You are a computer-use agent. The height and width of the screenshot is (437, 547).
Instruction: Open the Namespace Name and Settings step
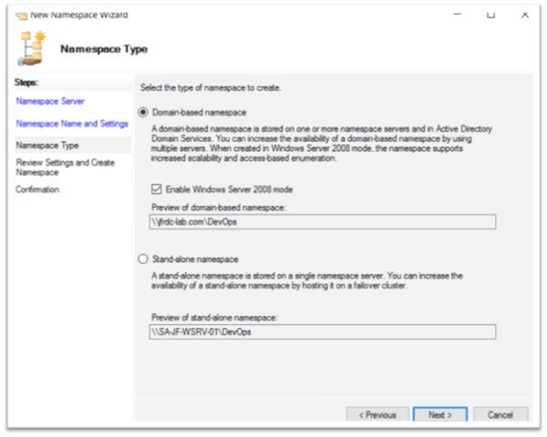click(x=71, y=123)
